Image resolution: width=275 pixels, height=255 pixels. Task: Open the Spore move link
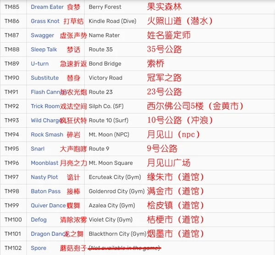coord(38,248)
